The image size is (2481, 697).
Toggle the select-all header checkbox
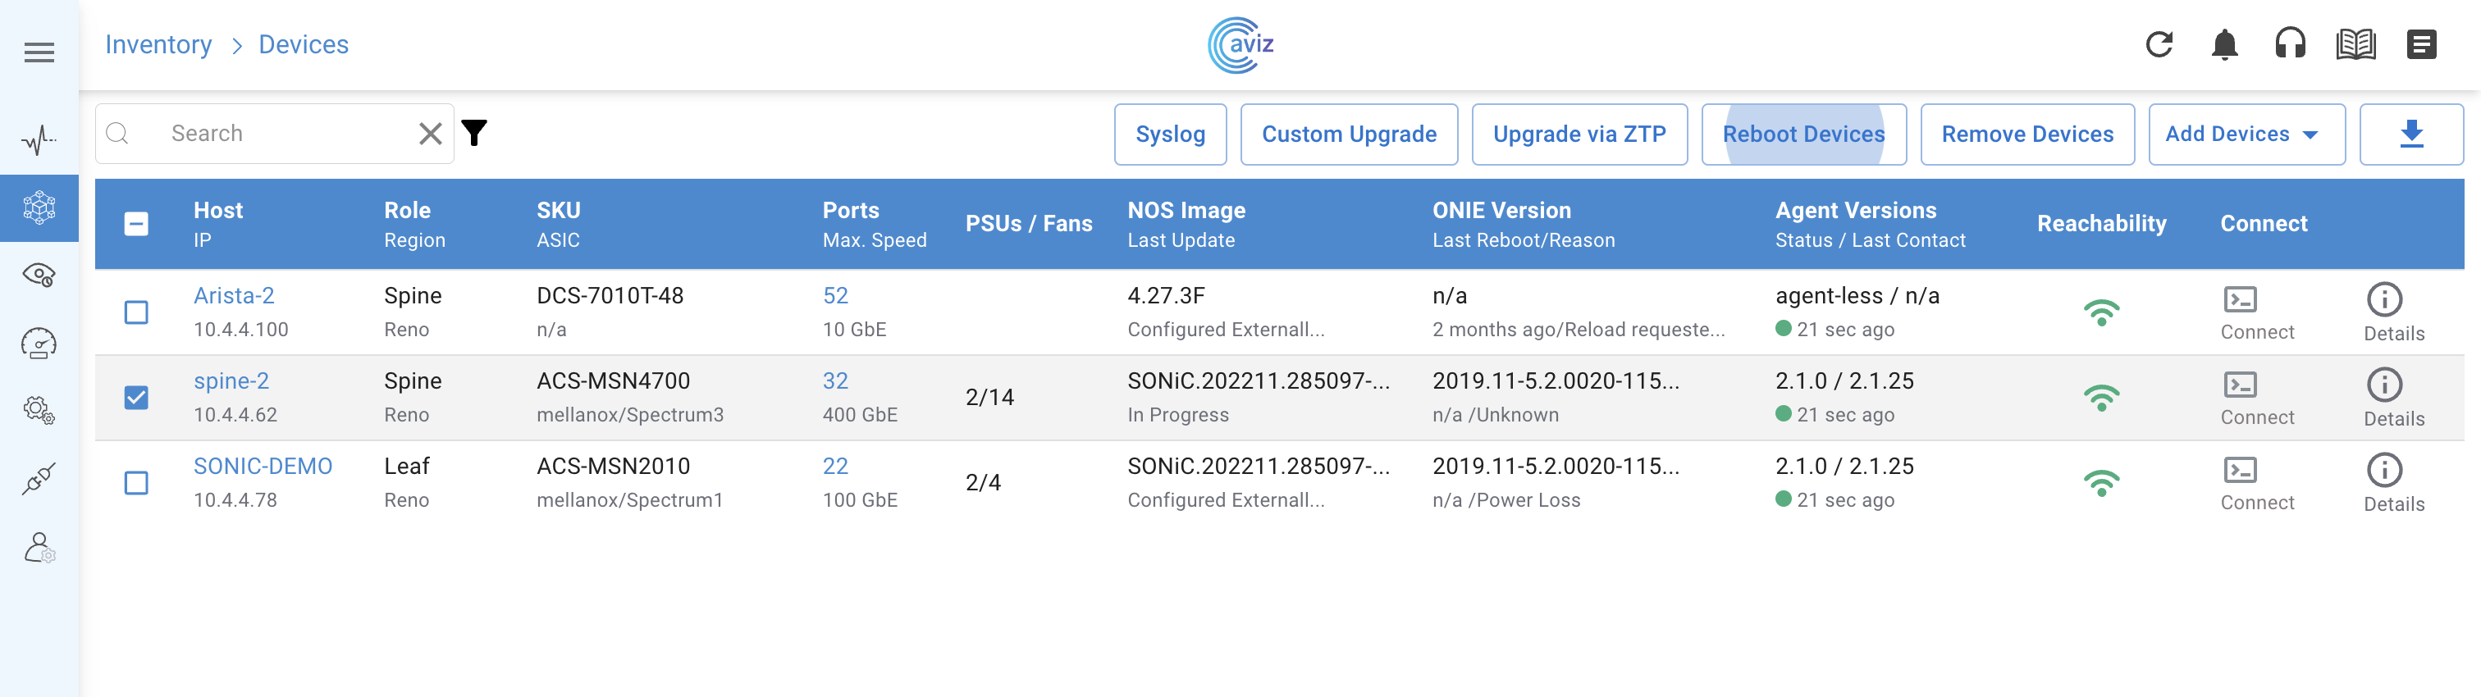[x=137, y=223]
